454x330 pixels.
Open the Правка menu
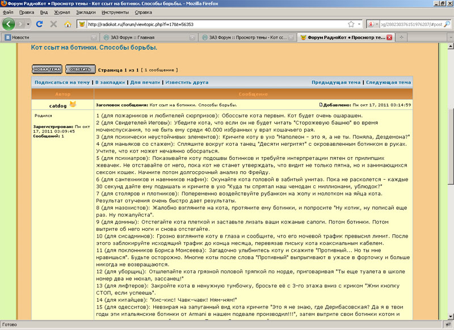coord(27,12)
